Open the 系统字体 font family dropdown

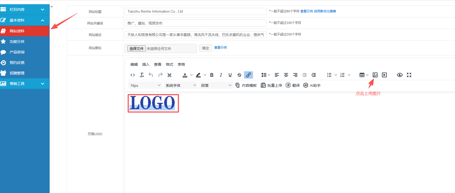pyautogui.click(x=180, y=85)
